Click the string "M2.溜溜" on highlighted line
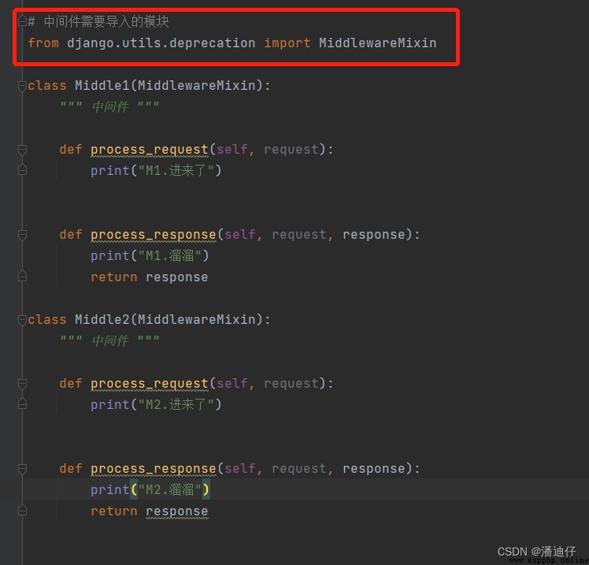 (170, 489)
